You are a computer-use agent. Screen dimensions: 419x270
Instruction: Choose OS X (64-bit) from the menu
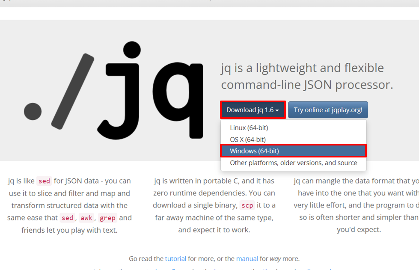click(248, 139)
